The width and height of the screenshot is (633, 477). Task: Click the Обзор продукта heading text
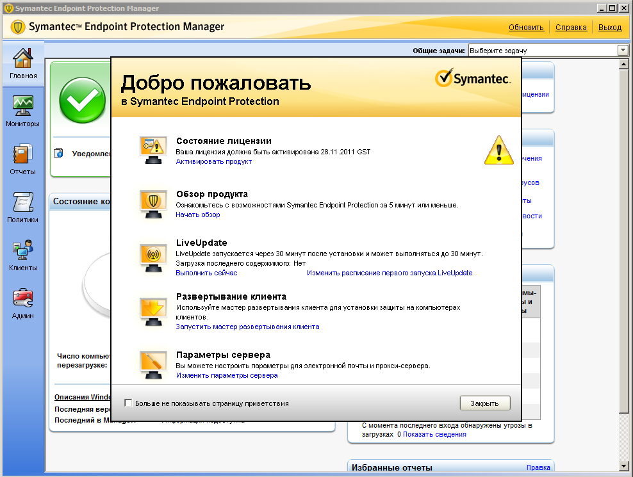pos(212,194)
